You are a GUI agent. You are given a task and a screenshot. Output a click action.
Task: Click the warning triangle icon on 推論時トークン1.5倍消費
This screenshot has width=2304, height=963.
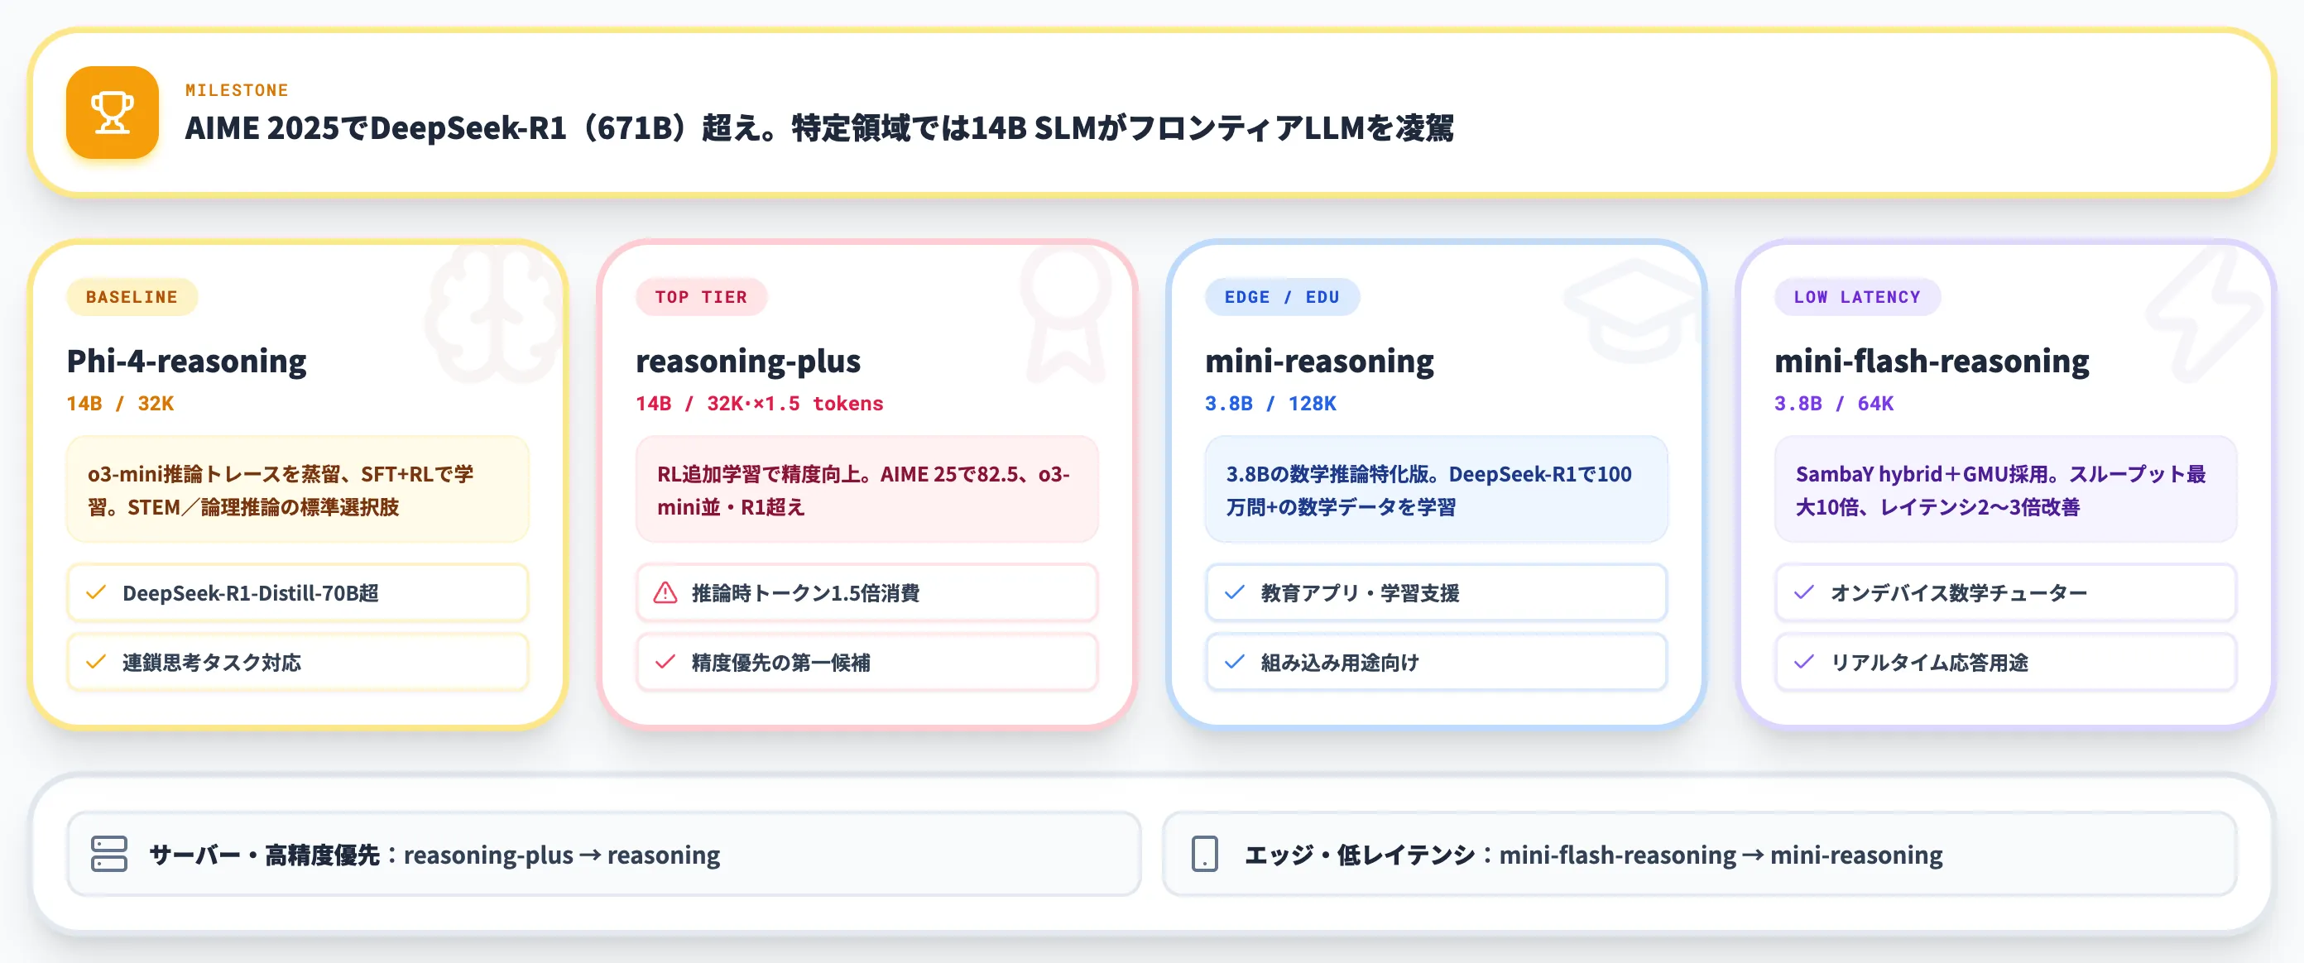(x=665, y=593)
